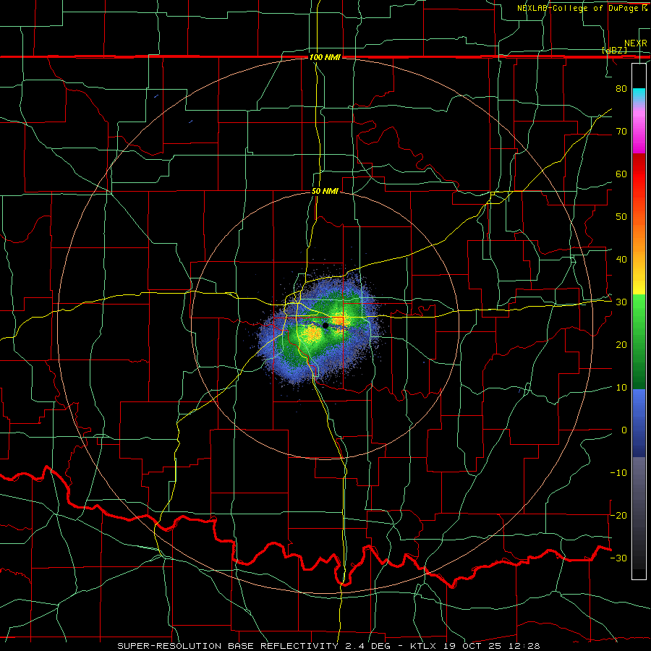The height and width of the screenshot is (651, 651).
Task: Click the orange high-reflectivity core east of radar
Action: click(x=339, y=320)
